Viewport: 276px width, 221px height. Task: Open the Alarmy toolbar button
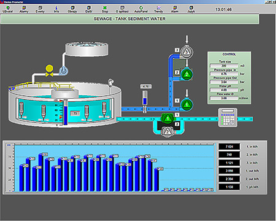(24, 9)
